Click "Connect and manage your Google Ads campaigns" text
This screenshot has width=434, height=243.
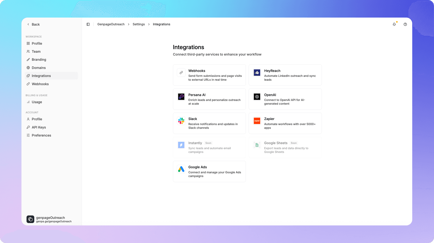(x=215, y=174)
